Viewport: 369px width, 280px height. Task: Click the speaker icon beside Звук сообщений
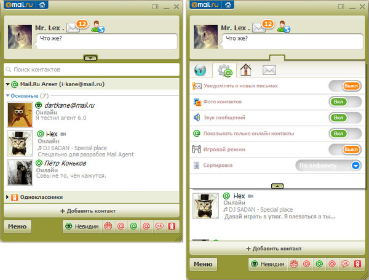coord(197,118)
